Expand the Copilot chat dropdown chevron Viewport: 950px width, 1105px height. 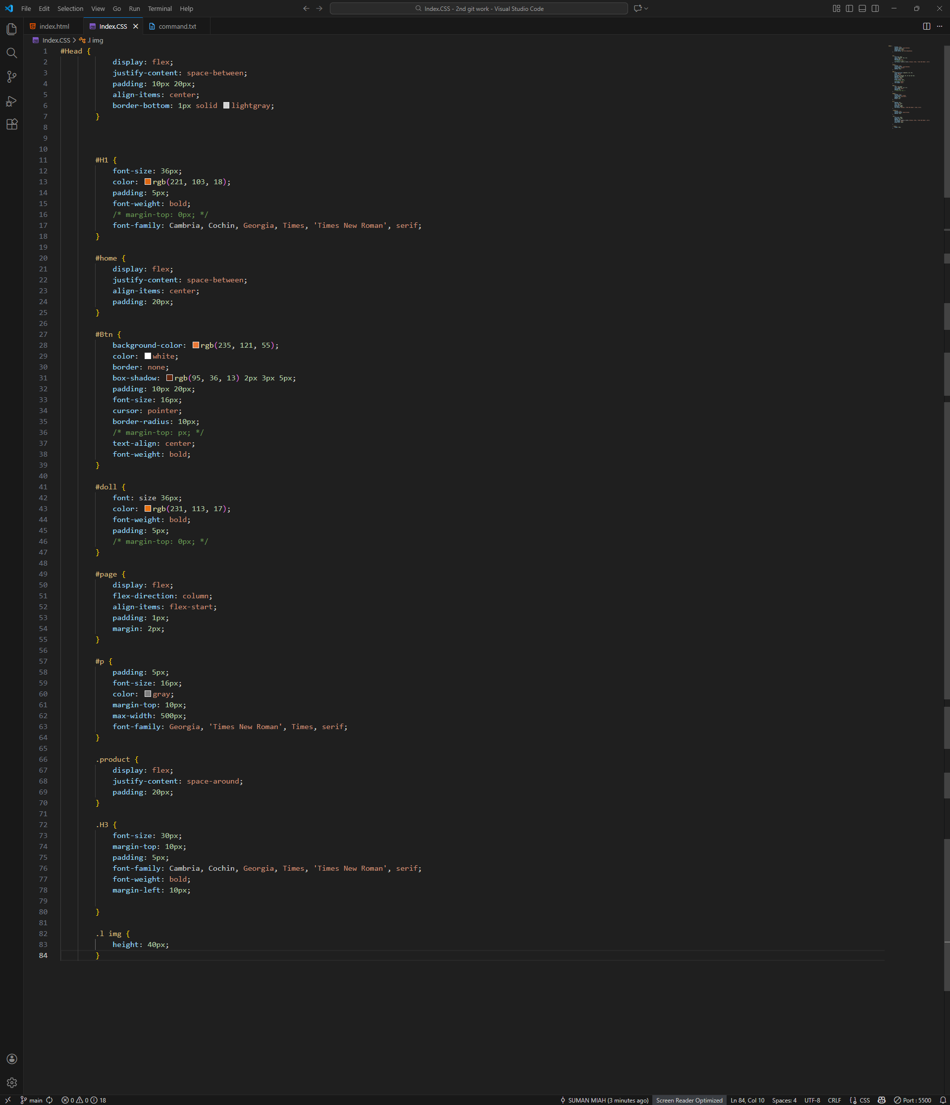(646, 8)
